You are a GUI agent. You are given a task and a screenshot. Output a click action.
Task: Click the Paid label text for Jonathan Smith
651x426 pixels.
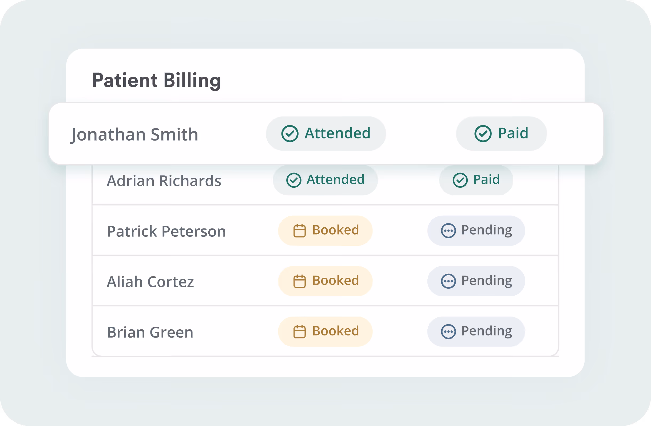[x=513, y=133]
